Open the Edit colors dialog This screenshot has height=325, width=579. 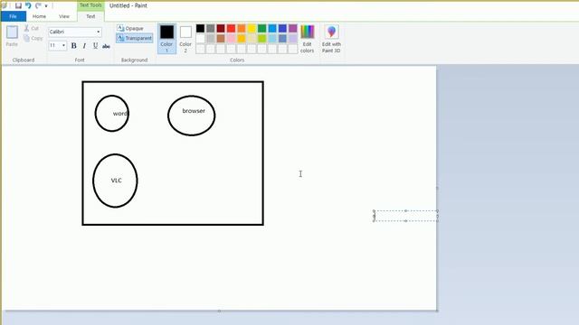308,39
